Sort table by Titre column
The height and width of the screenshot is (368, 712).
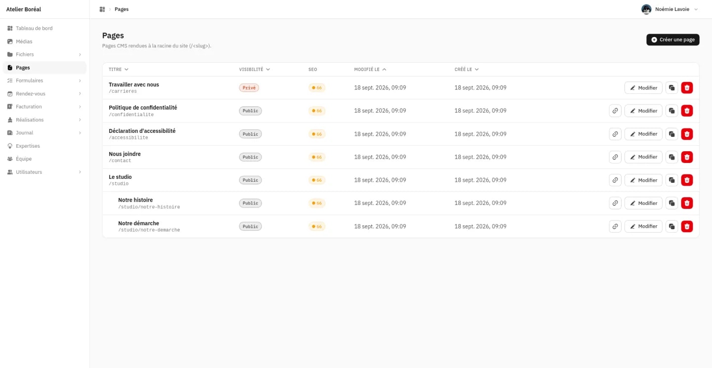[119, 70]
